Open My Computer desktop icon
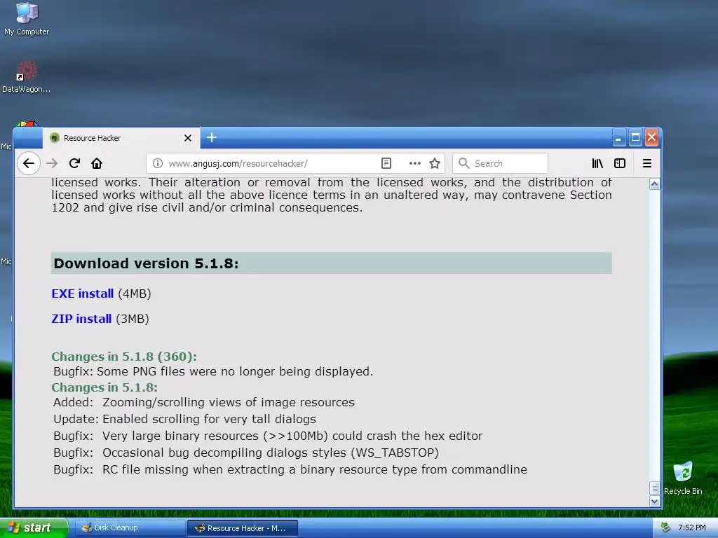 pos(27,19)
